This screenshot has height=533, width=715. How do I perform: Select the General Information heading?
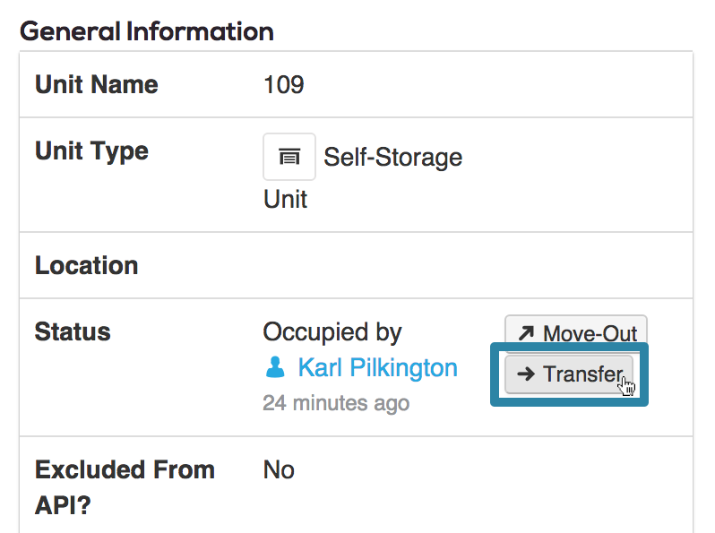[x=147, y=31]
